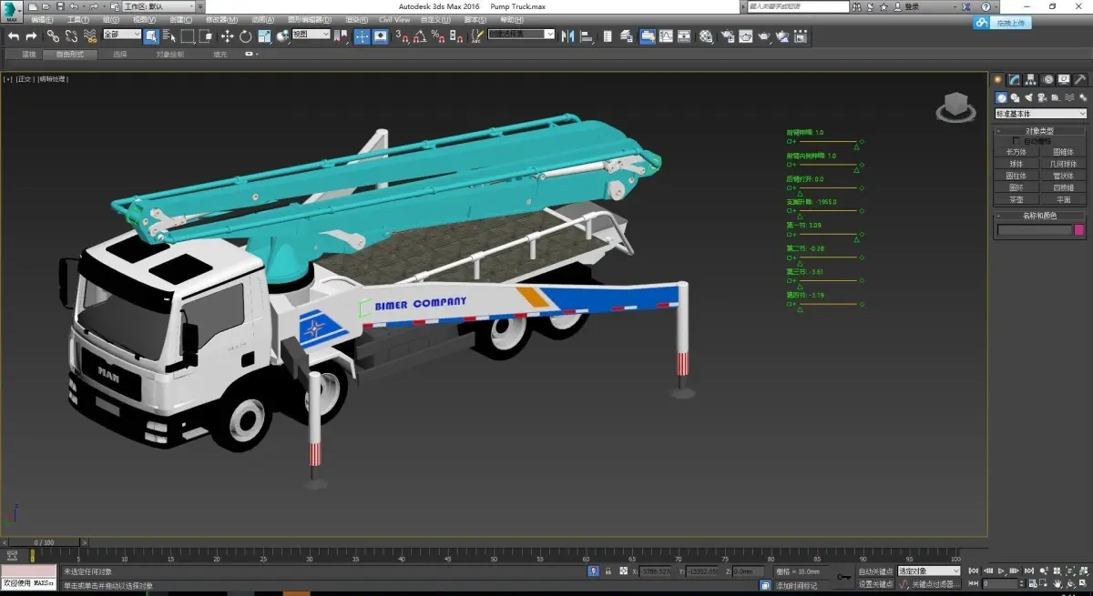Click the 自动关键点 auto key button

point(875,571)
